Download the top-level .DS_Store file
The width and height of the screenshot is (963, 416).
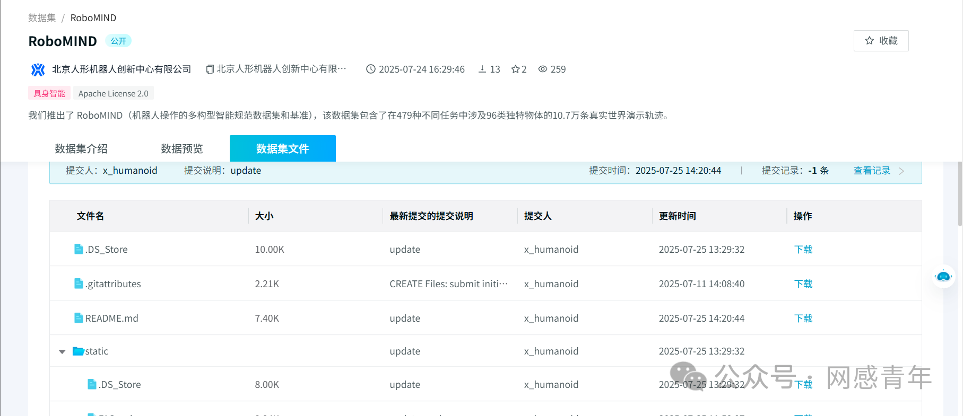tap(803, 249)
